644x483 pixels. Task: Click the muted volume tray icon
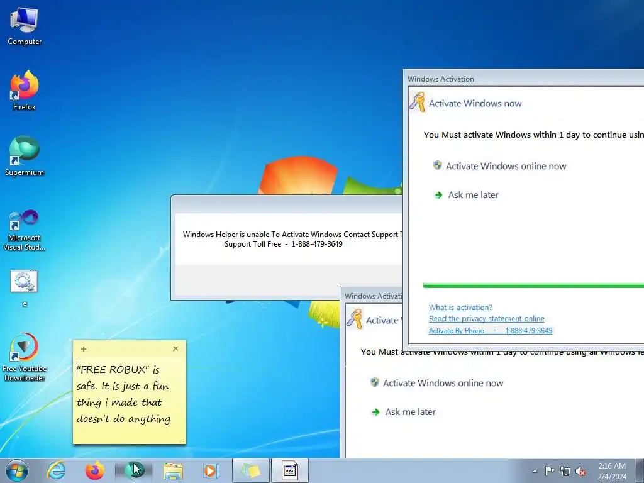click(580, 471)
